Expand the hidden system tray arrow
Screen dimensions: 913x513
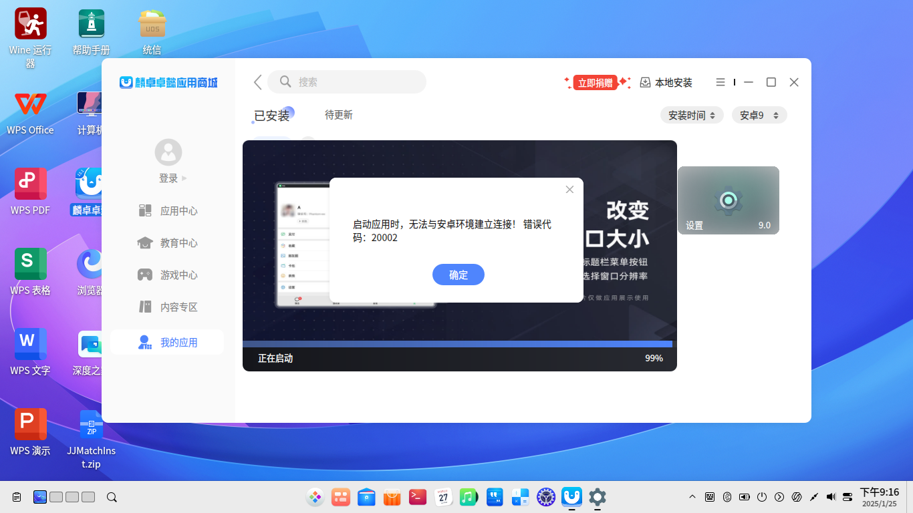692,497
